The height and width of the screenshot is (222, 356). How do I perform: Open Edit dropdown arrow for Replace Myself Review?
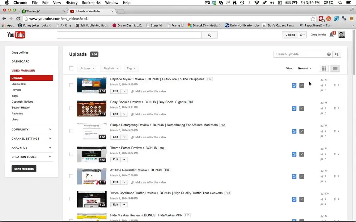[124, 91]
